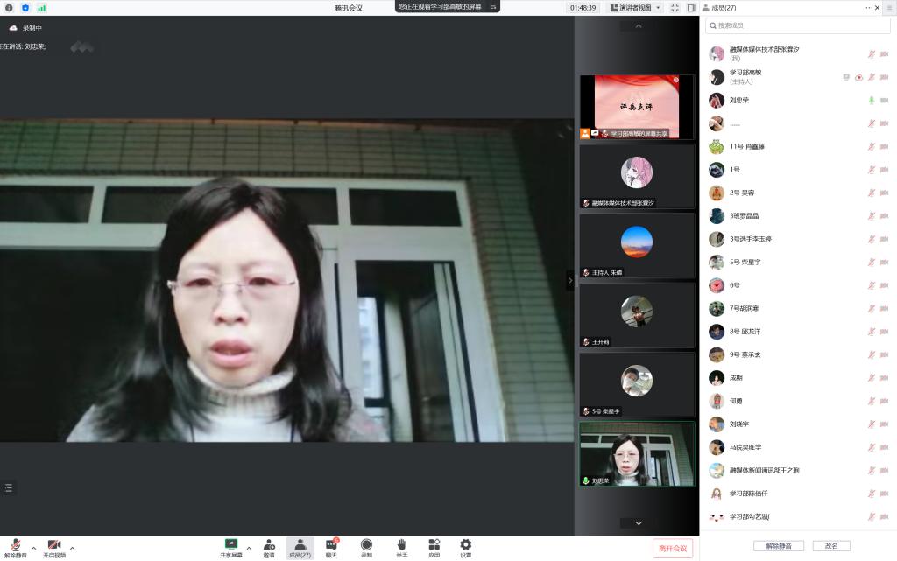Click the Record icon in toolbar
897x561 pixels.
[x=366, y=545]
